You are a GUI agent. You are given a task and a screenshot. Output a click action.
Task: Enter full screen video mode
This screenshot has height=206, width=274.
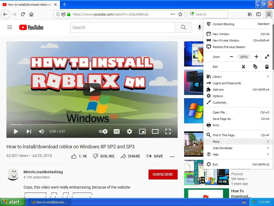(x=168, y=131)
